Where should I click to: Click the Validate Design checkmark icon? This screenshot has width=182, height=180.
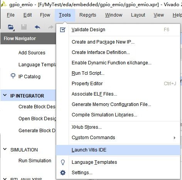click(63, 30)
